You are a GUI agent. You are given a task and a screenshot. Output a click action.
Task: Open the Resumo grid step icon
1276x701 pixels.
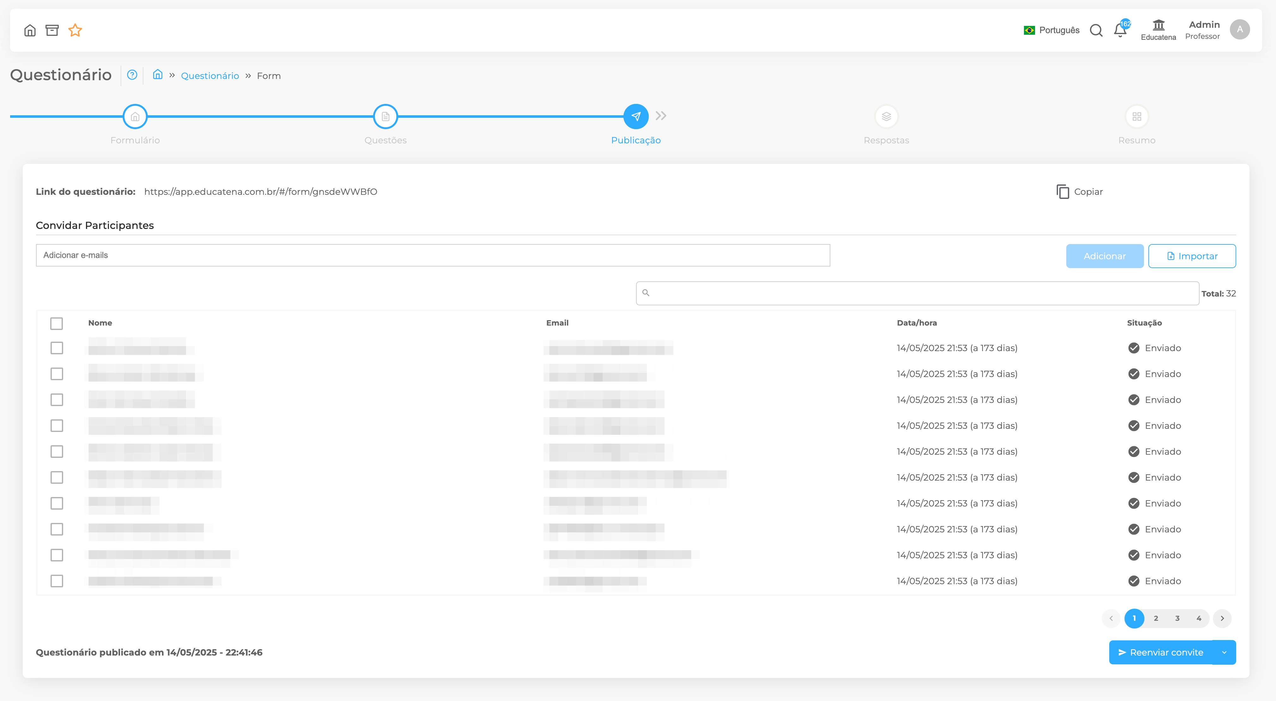(x=1137, y=117)
